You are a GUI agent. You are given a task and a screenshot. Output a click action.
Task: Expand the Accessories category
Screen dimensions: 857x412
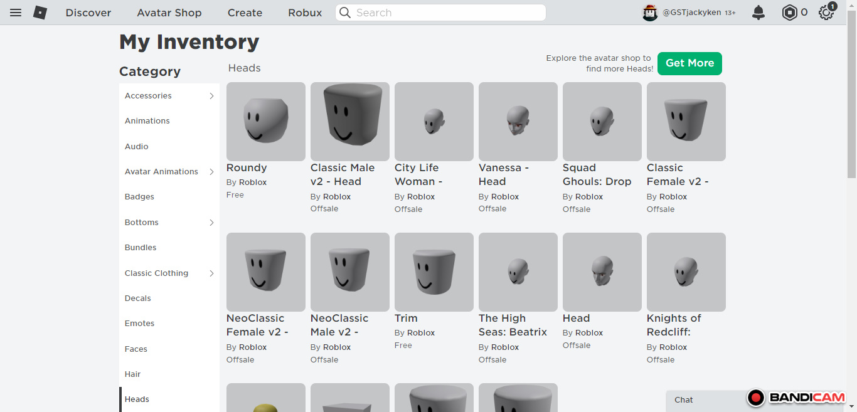click(x=211, y=96)
